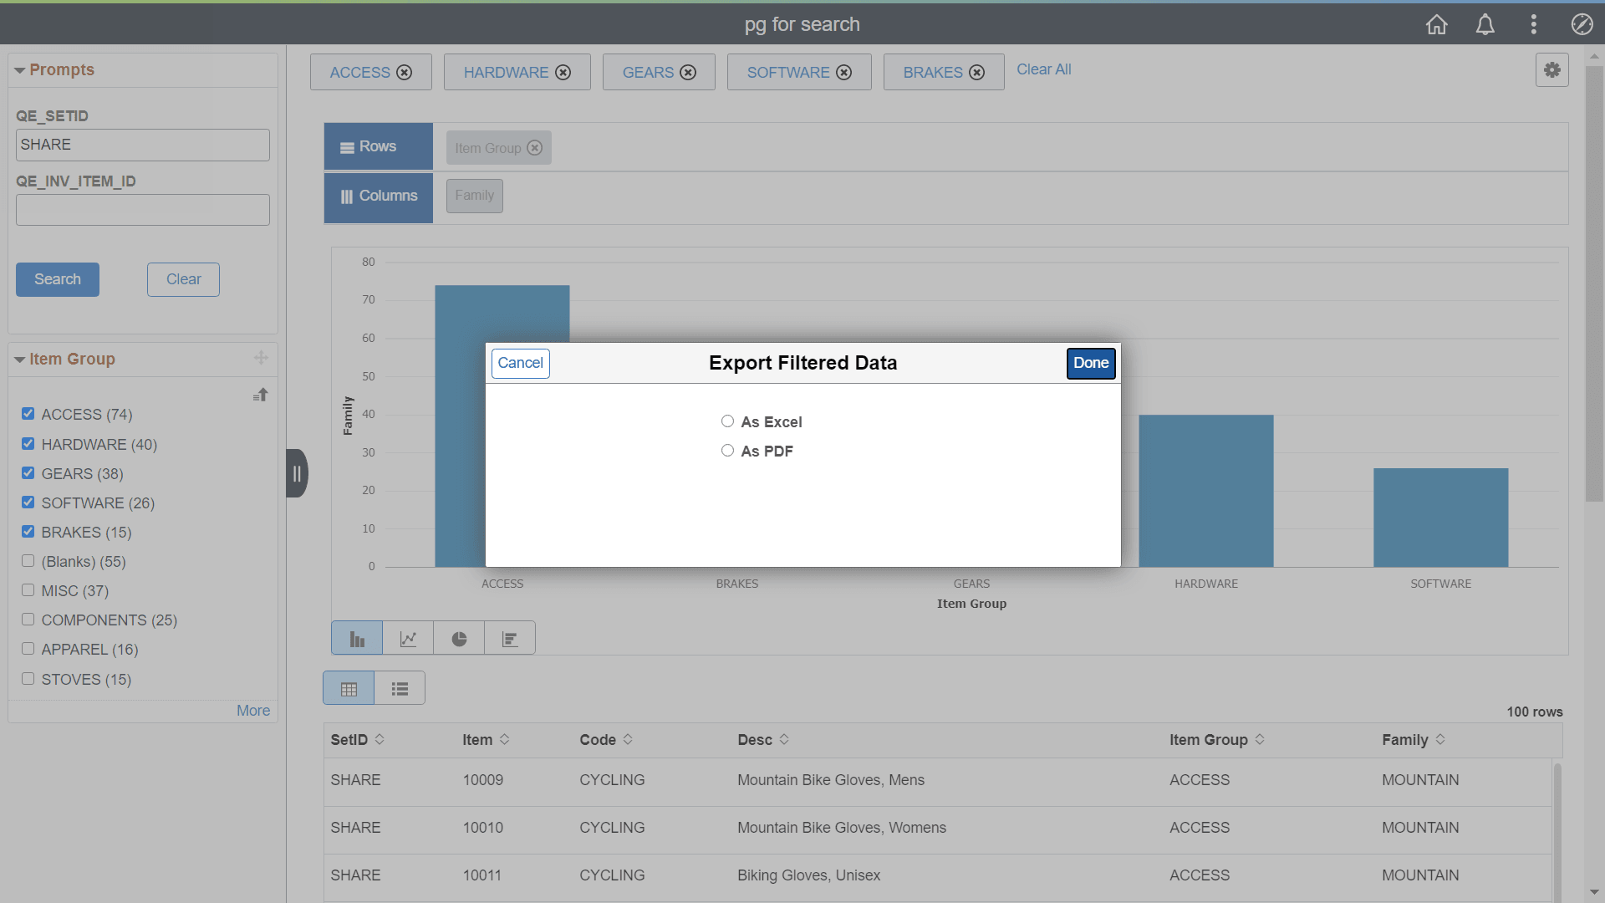Open notifications via the bell icon
Screen dimensions: 1605x903
(1485, 23)
